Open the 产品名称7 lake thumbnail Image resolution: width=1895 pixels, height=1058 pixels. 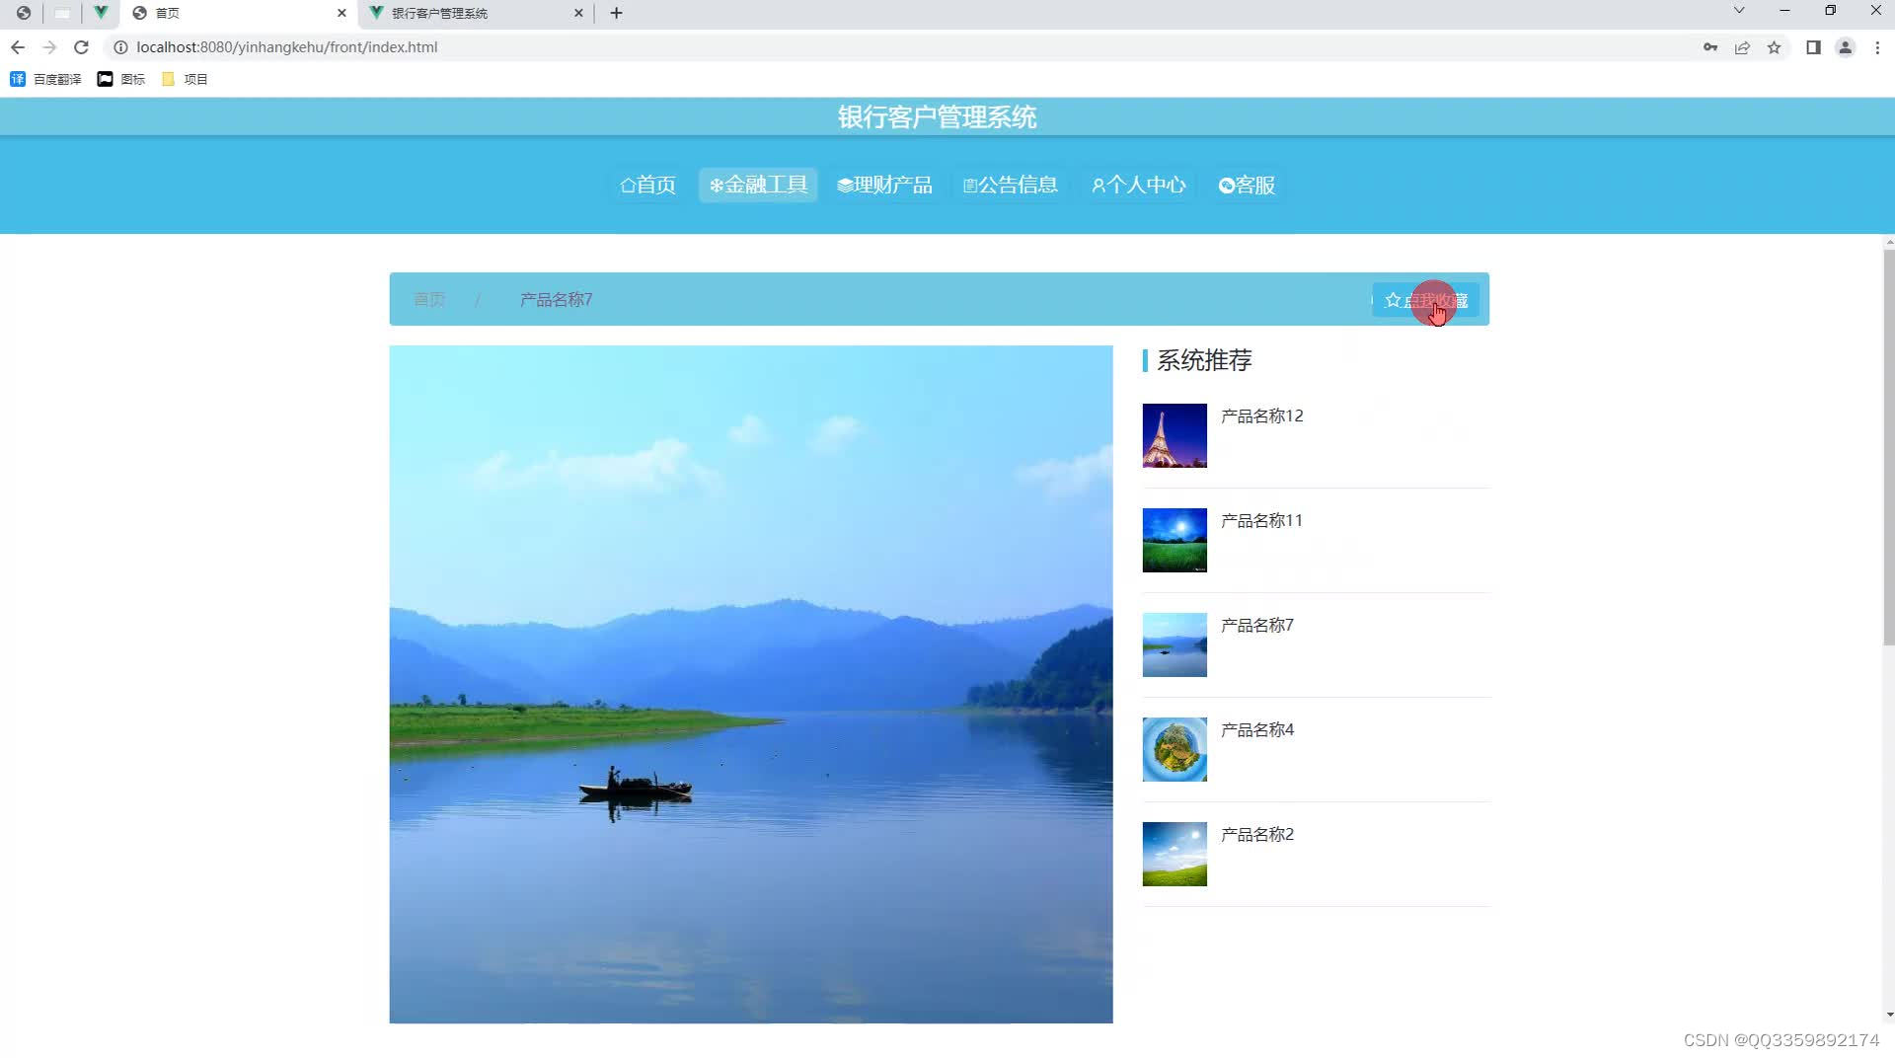click(x=1175, y=644)
